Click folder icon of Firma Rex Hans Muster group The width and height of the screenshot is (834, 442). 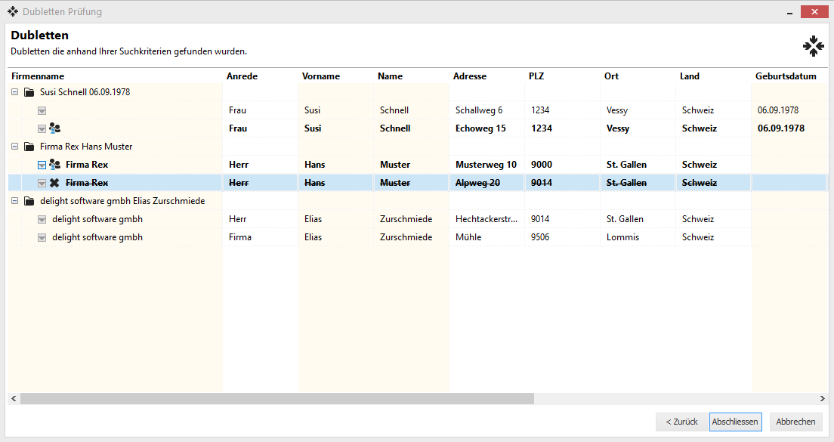(x=29, y=147)
